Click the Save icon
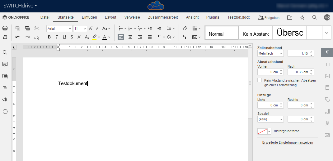This screenshot has height=161, width=333. click(5, 37)
